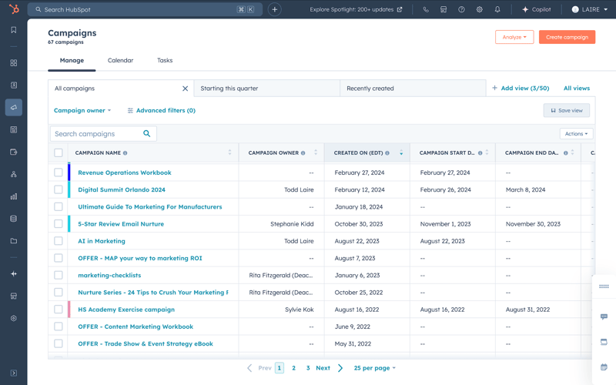Select checkbox for Ultimate Guide To Marketing

[x=59, y=206]
